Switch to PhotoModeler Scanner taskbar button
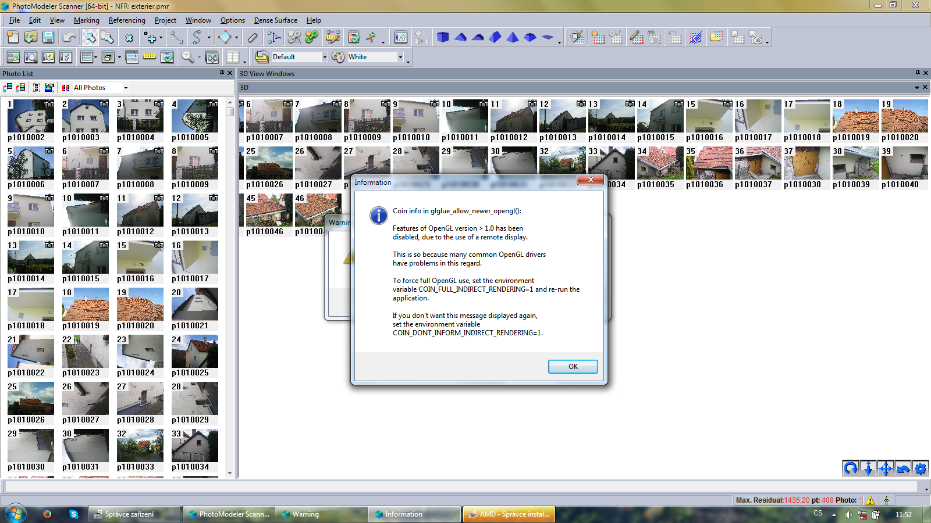Screen dimensions: 931x523 coord(229,514)
